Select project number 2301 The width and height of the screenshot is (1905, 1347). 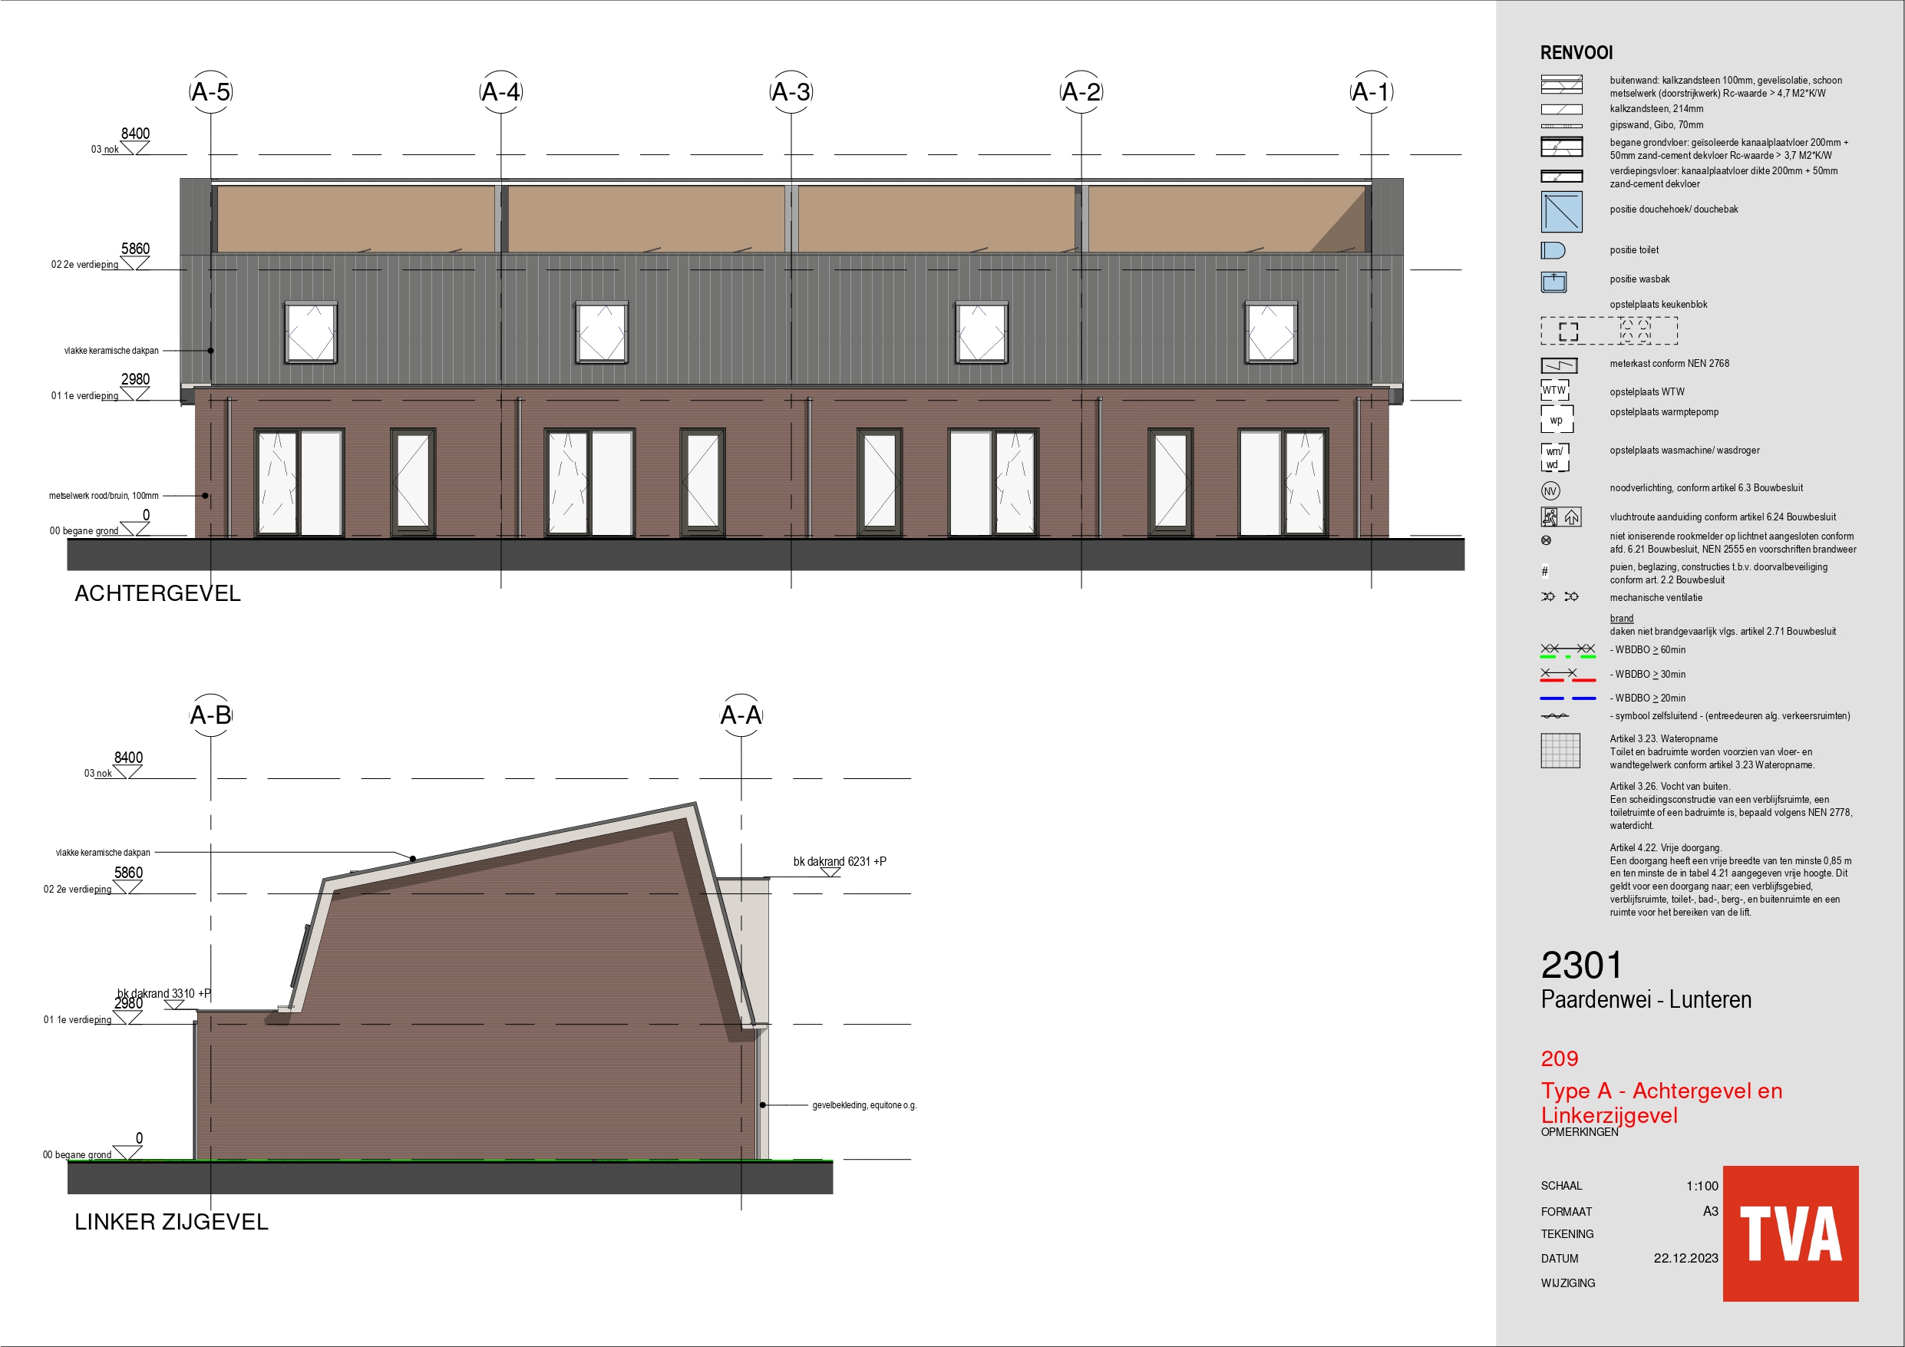point(1581,966)
